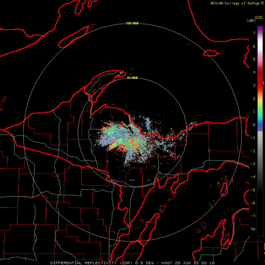Screen dimensions: 265x265
Task: Click the -2 value on the scale
Action: click(x=253, y=151)
